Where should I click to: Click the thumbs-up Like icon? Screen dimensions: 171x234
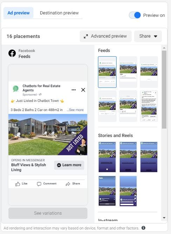[x=18, y=184]
